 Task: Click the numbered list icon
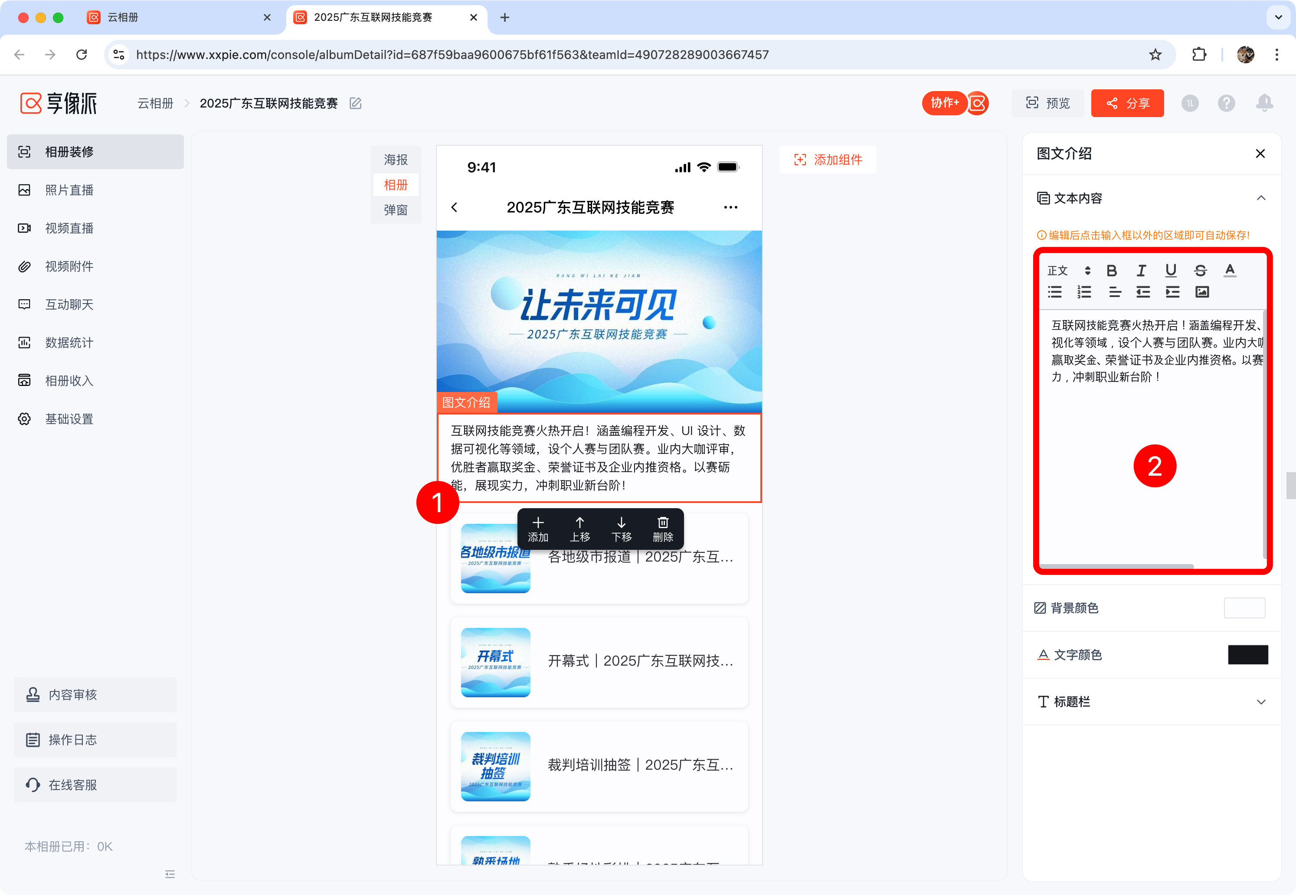tap(1084, 291)
